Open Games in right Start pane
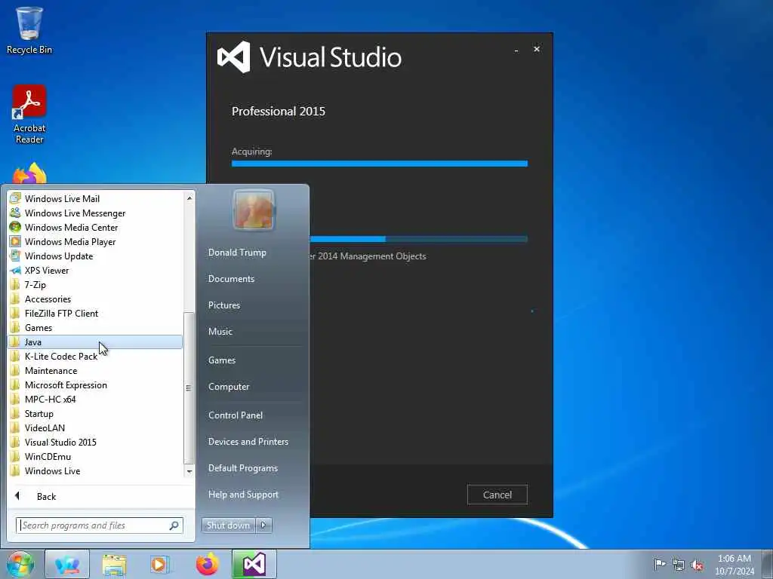 (x=222, y=360)
